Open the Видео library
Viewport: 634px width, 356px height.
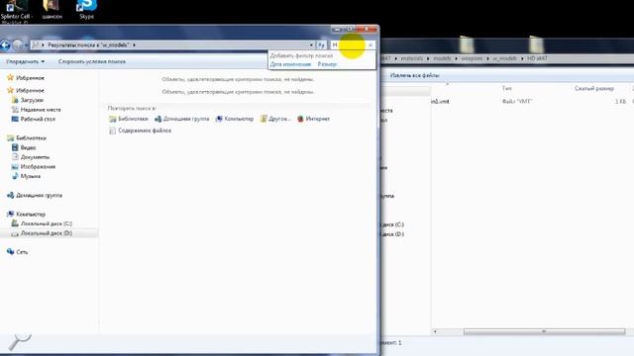pyautogui.click(x=28, y=147)
